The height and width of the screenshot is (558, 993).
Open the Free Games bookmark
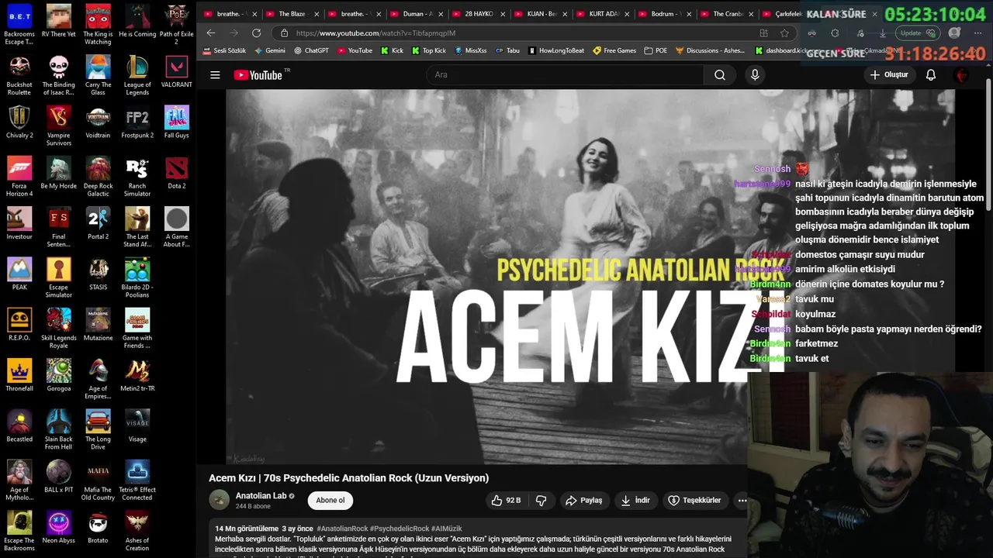click(x=614, y=50)
